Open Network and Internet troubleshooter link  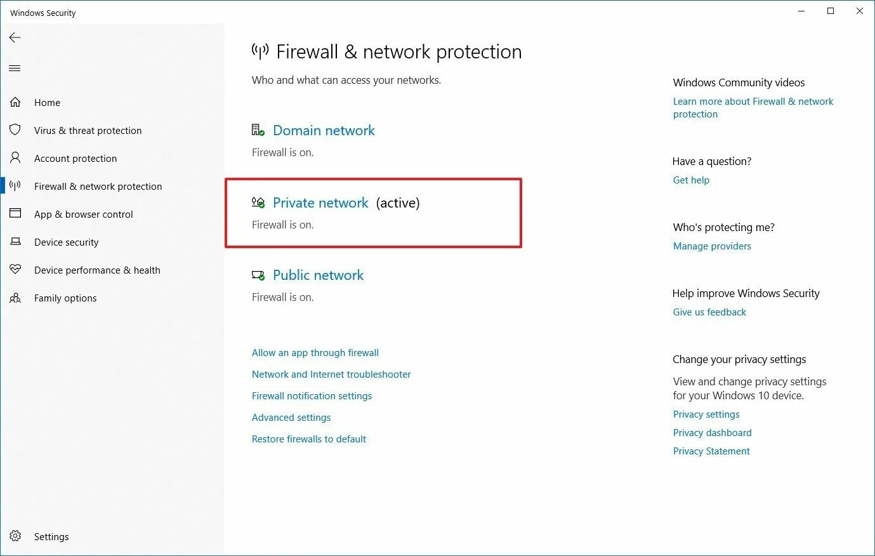pyautogui.click(x=331, y=374)
